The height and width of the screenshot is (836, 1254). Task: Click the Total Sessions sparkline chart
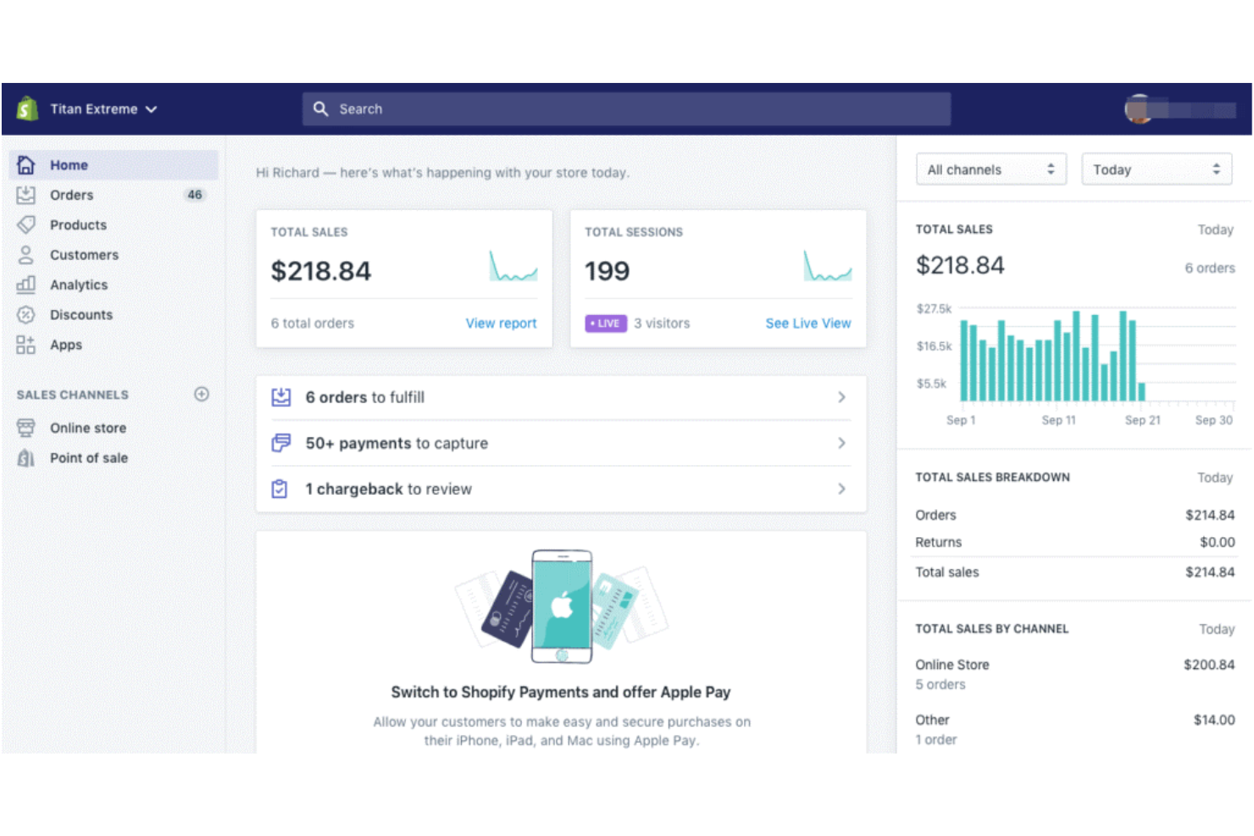click(x=828, y=266)
